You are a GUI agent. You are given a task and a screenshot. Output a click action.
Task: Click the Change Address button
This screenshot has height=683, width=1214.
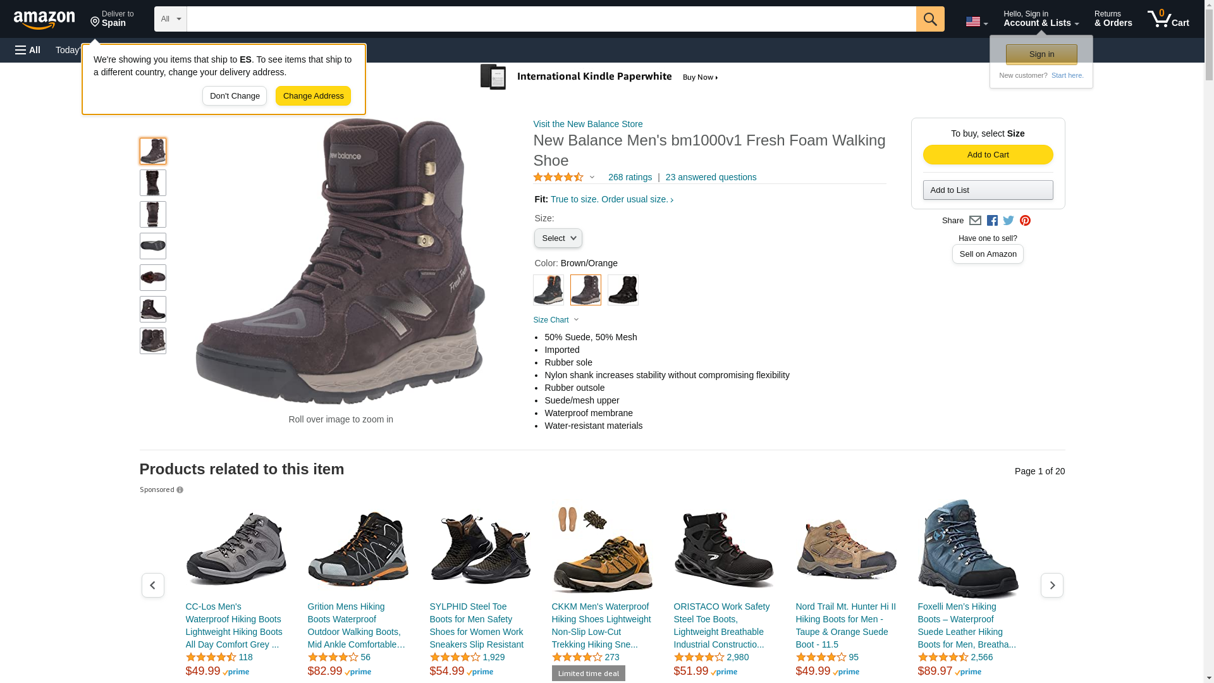[313, 96]
